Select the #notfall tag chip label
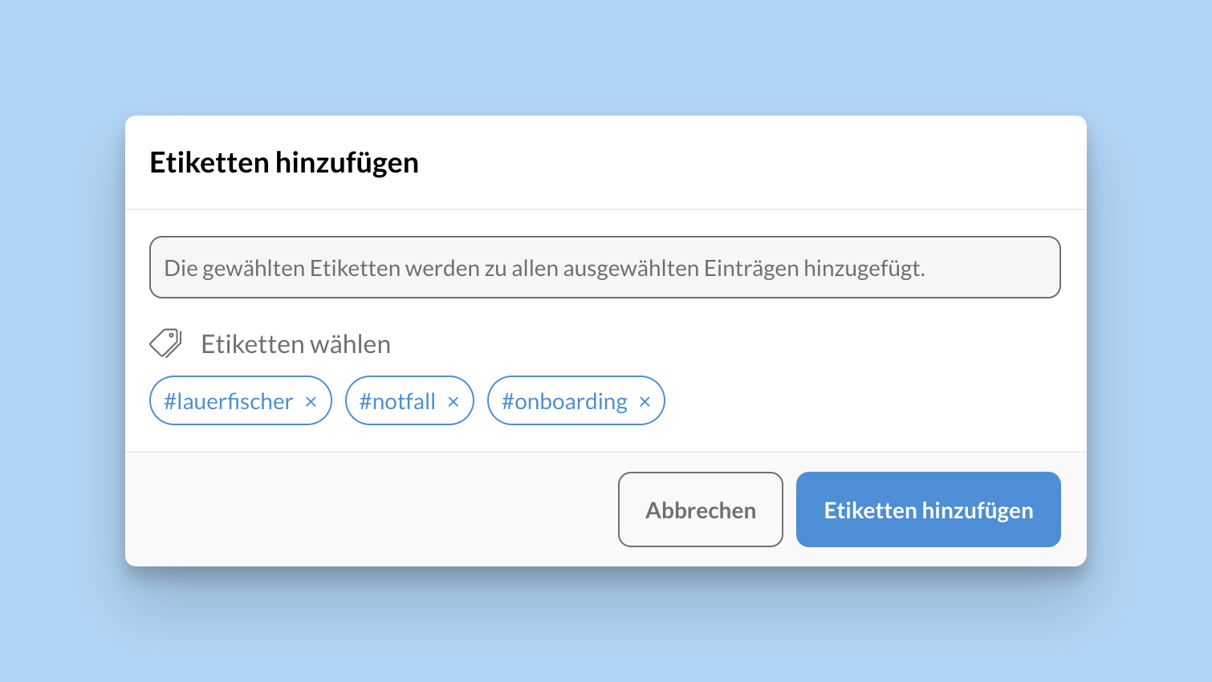Viewport: 1212px width, 682px height. point(397,401)
